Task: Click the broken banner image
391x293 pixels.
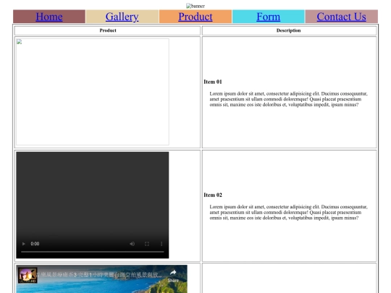Action: pos(195,6)
